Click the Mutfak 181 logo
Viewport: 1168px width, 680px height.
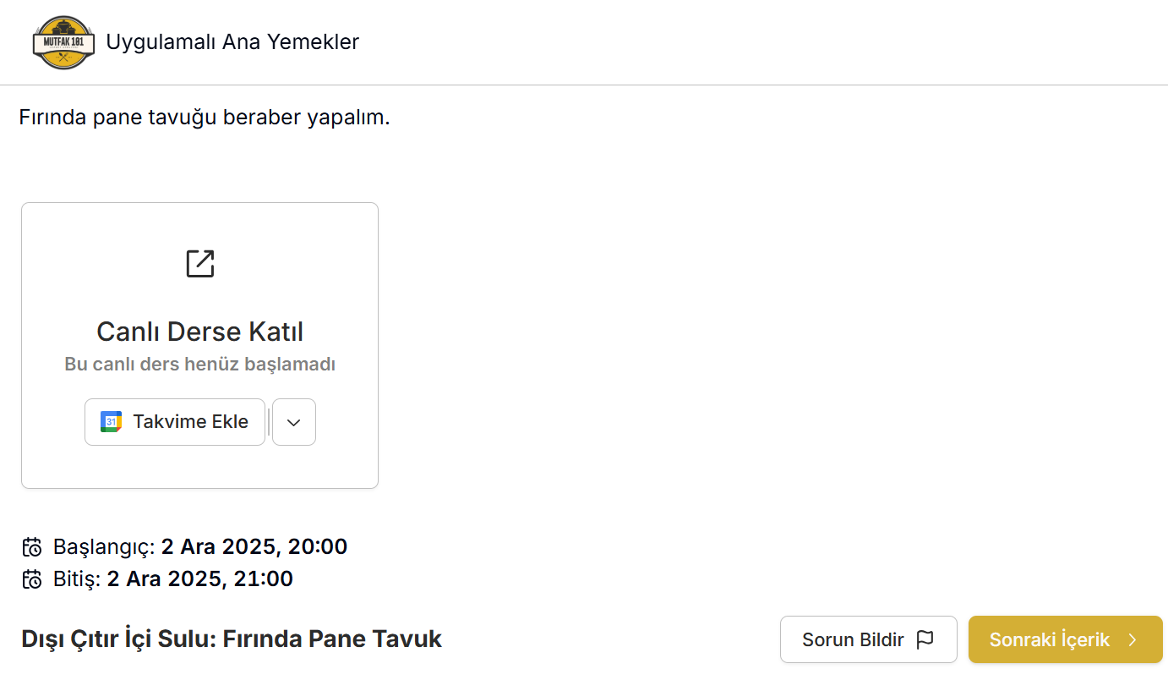[x=63, y=42]
